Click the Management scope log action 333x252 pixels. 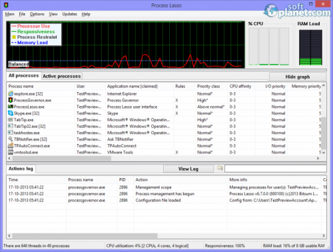pos(153,187)
